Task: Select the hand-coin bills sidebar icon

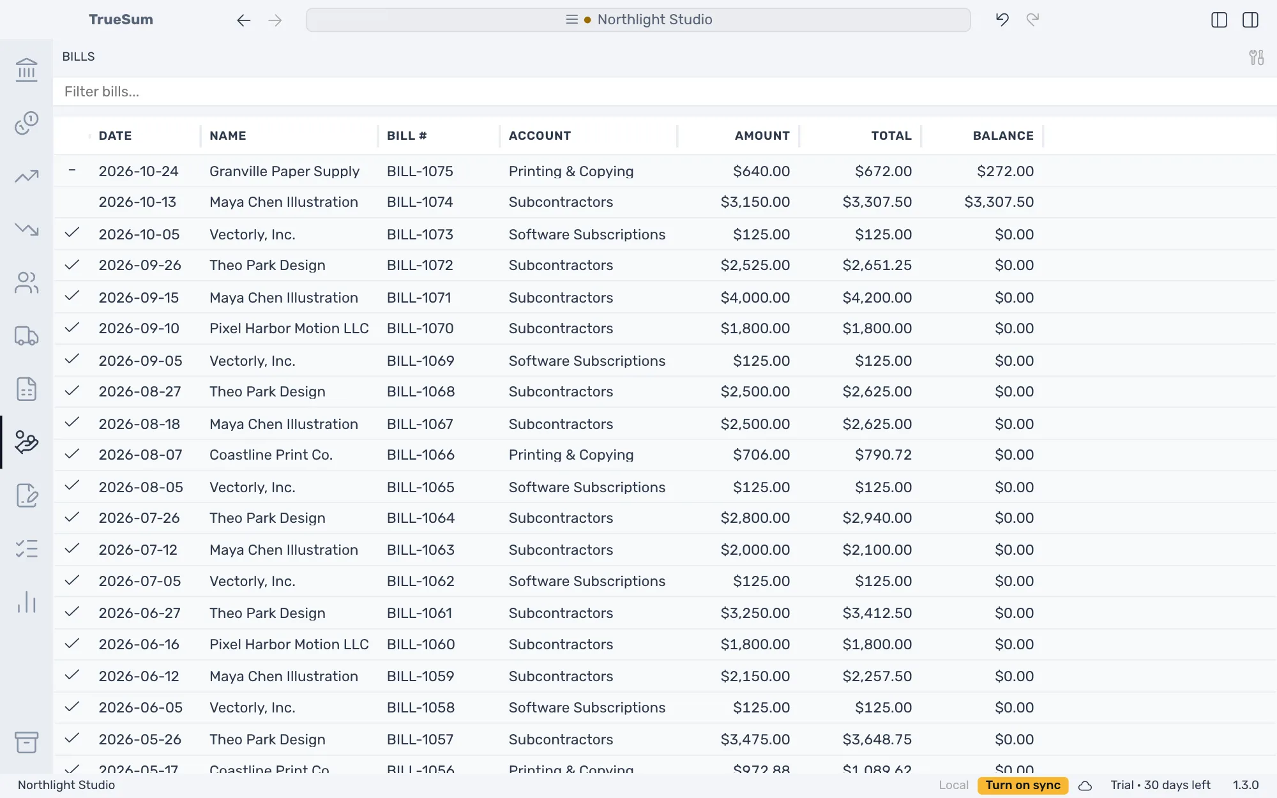Action: [x=26, y=442]
